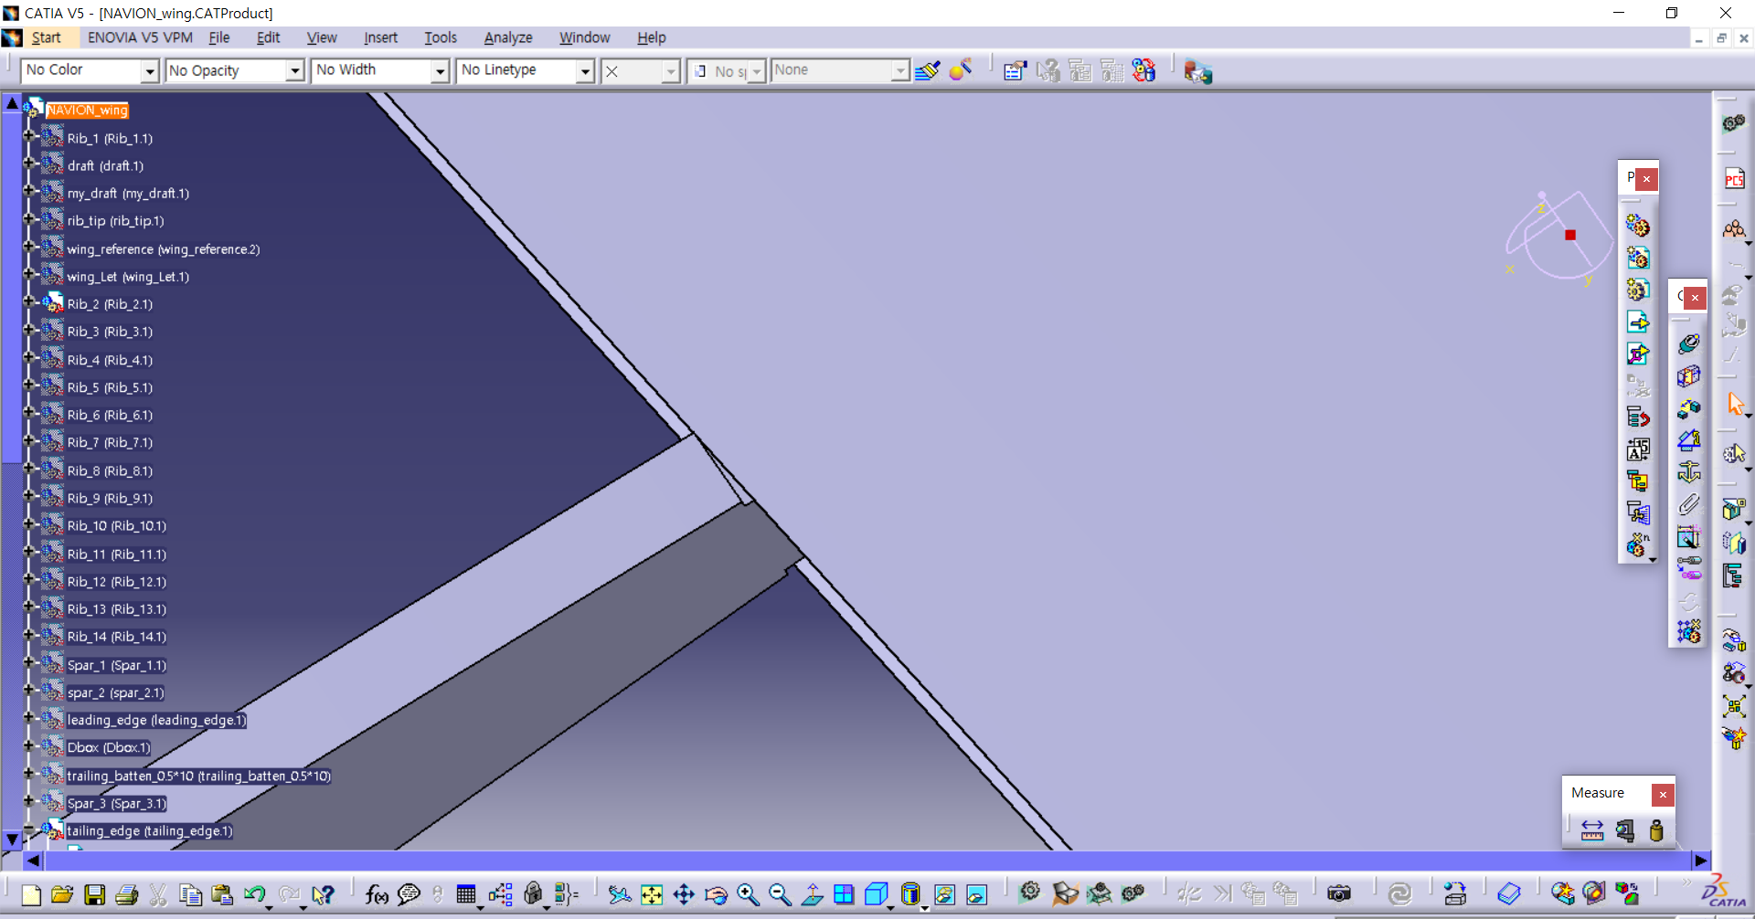This screenshot has width=1755, height=919.
Task: Select the leading_edge tree item
Action: (156, 720)
